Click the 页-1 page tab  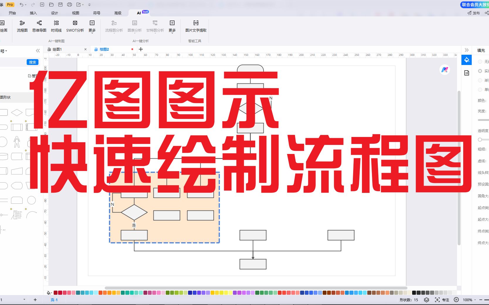point(54,300)
